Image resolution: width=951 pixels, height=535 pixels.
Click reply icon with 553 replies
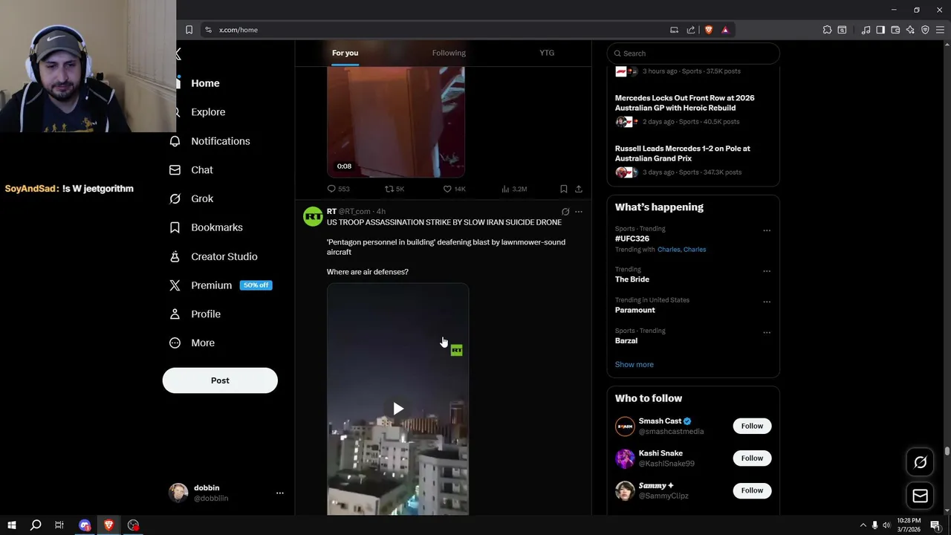[331, 189]
